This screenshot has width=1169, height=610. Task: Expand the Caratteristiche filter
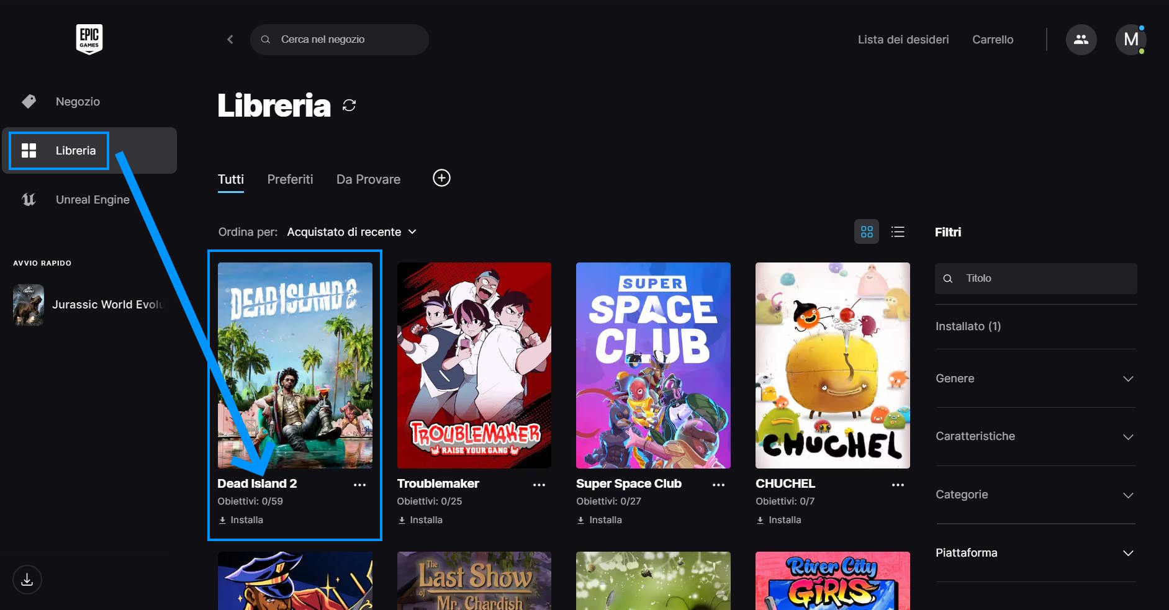(x=1036, y=436)
